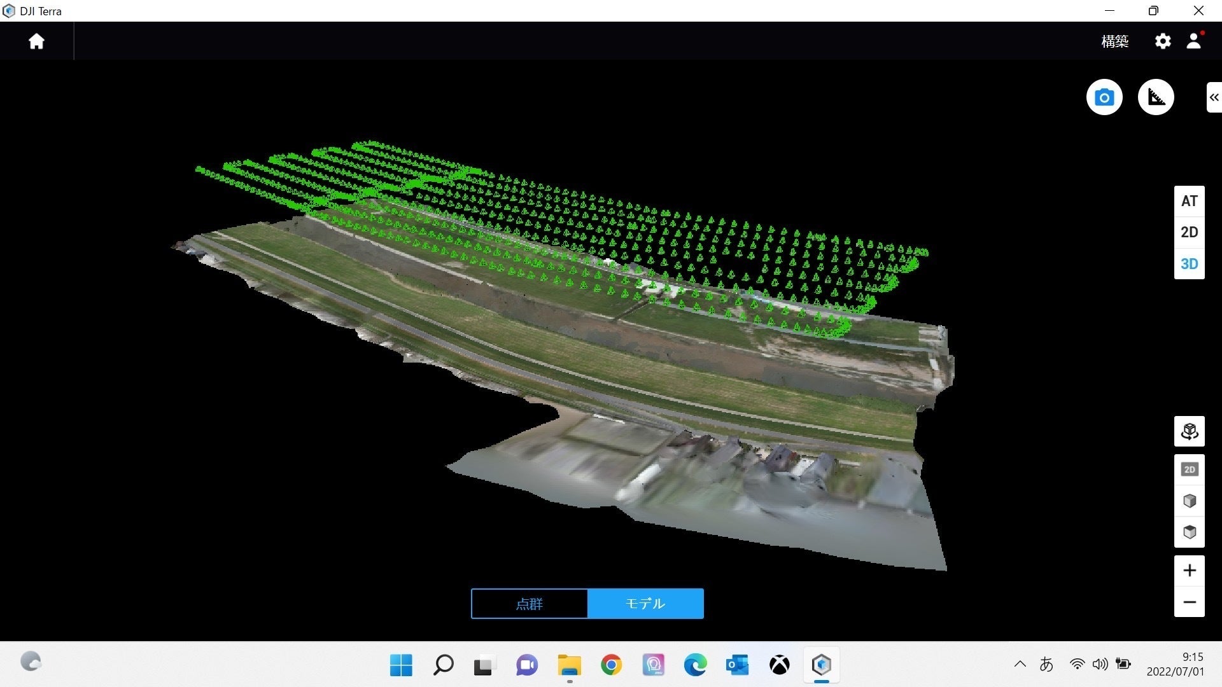
Task: Click the rotating cube auto-rotate icon
Action: (1189, 432)
